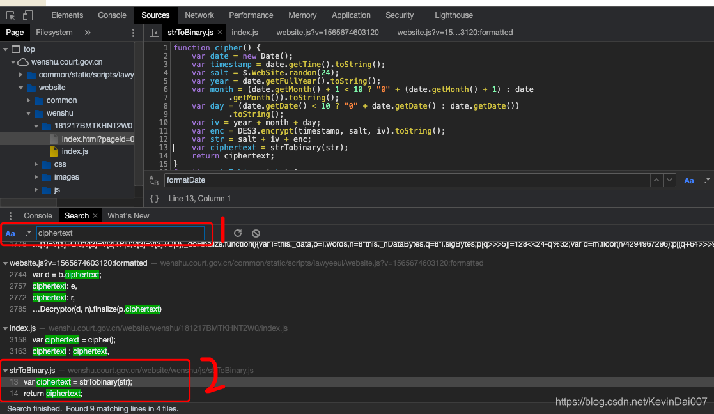Expand the common/static/scripts/lawy folder arrow
This screenshot has height=414, width=714.
point(20,75)
